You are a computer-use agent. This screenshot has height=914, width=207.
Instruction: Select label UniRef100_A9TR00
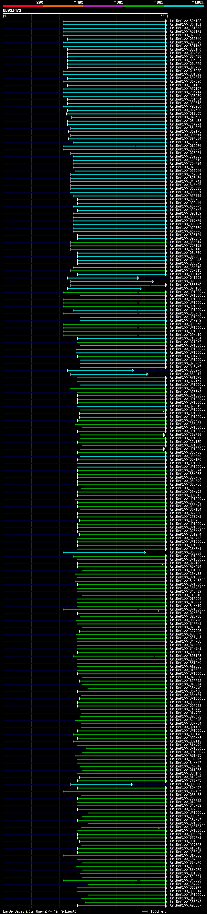point(185,356)
